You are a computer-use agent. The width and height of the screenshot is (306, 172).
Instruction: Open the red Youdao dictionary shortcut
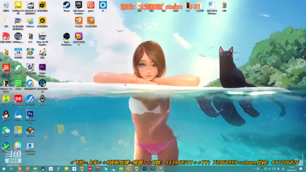18,99
